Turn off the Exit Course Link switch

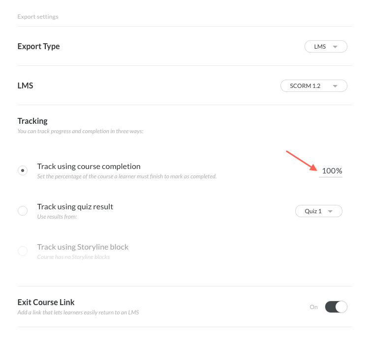(x=336, y=307)
